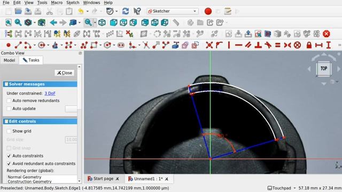Click the What's This help cursor icon
The height and width of the screenshot is (192, 342).
tap(137, 11)
